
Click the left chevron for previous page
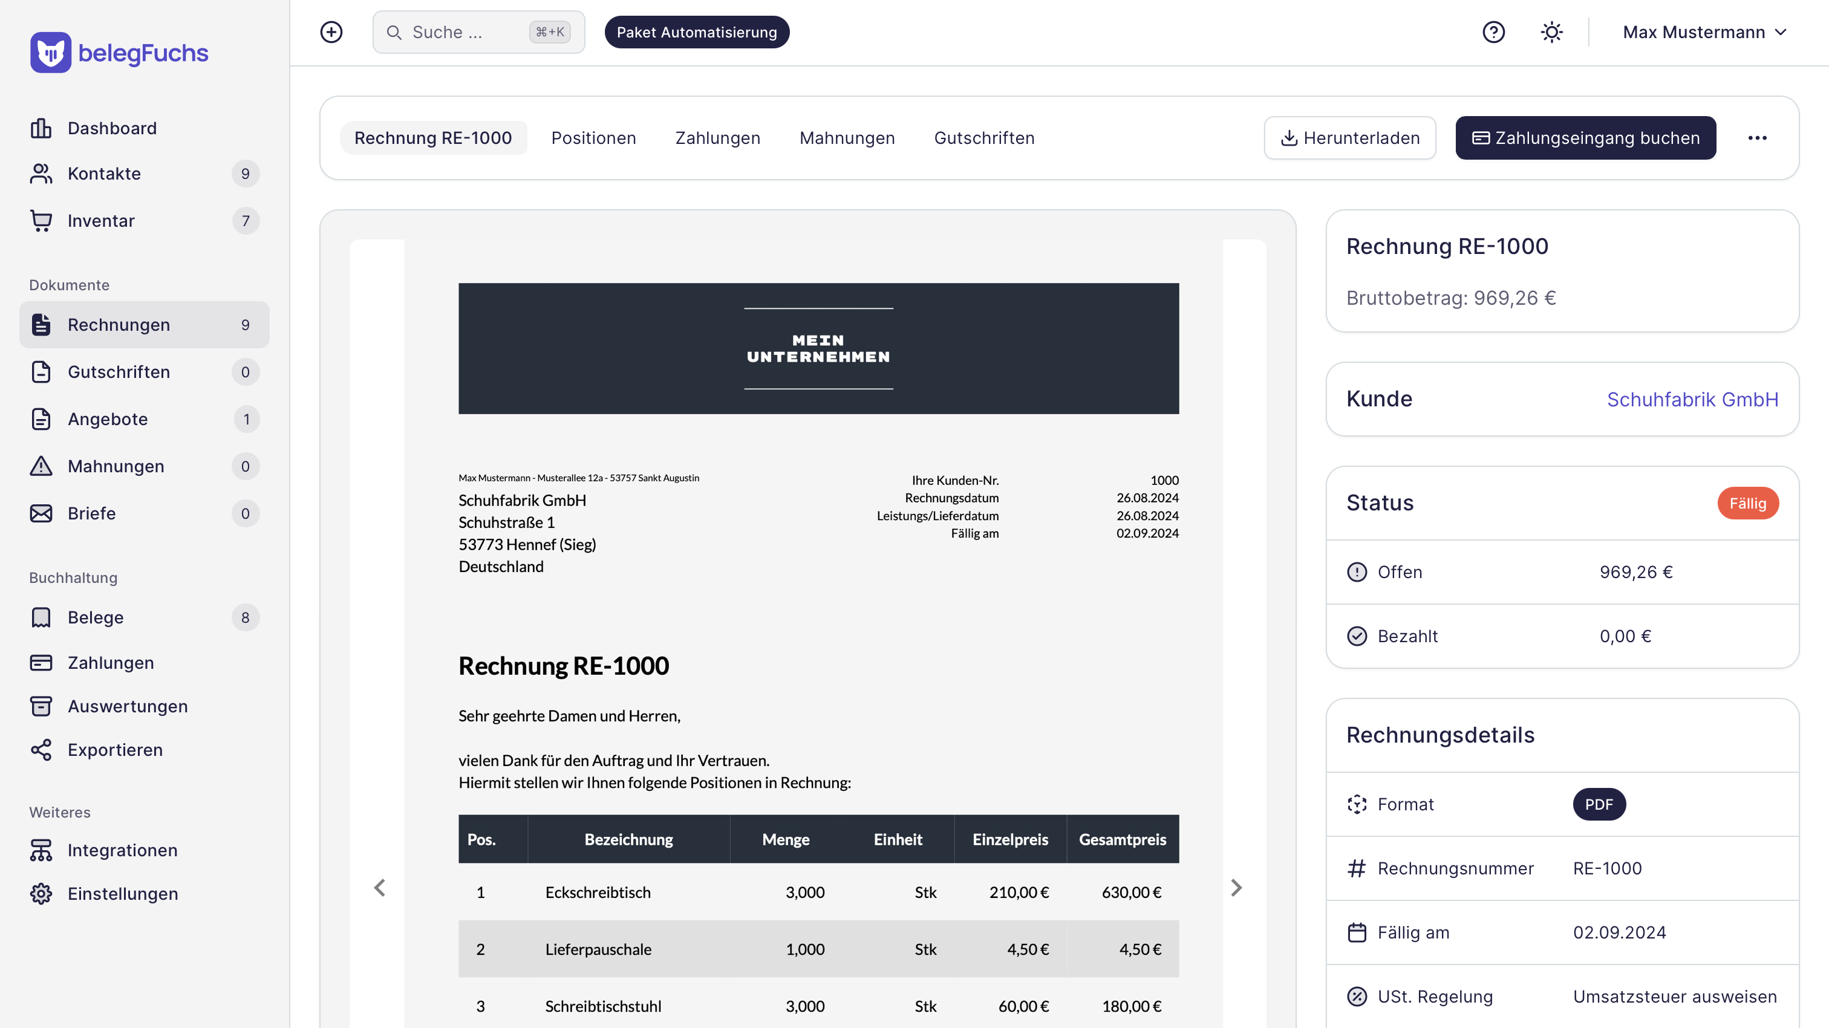pyautogui.click(x=380, y=888)
